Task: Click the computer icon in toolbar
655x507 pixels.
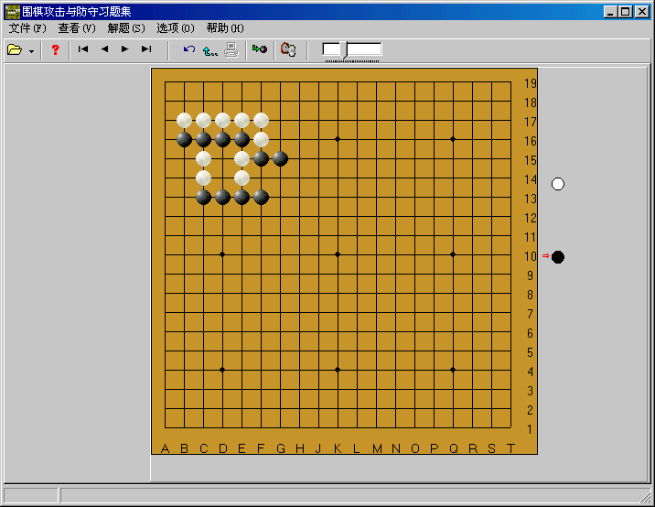Action: pos(231,49)
